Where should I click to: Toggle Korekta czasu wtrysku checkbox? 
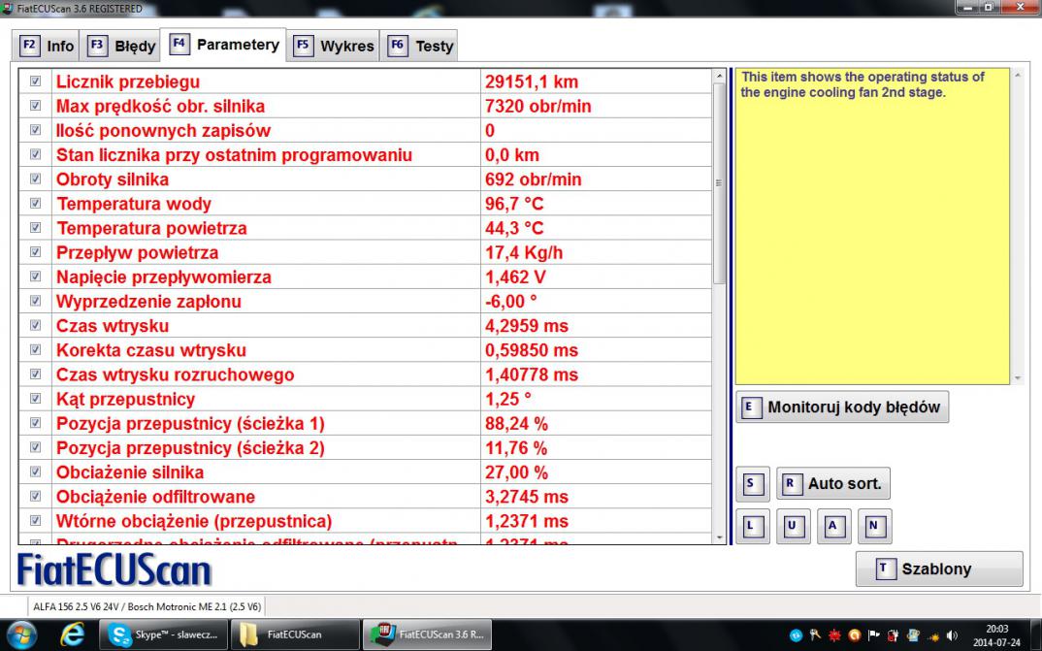[x=35, y=349]
